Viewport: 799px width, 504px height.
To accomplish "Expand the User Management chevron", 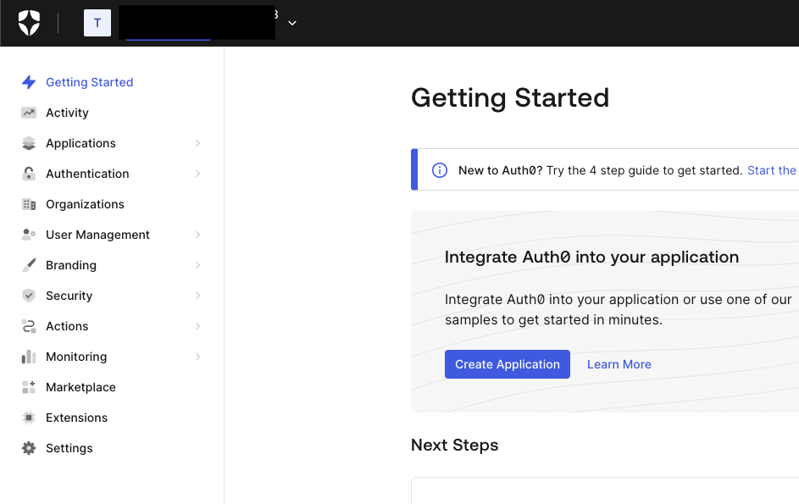I will point(197,235).
